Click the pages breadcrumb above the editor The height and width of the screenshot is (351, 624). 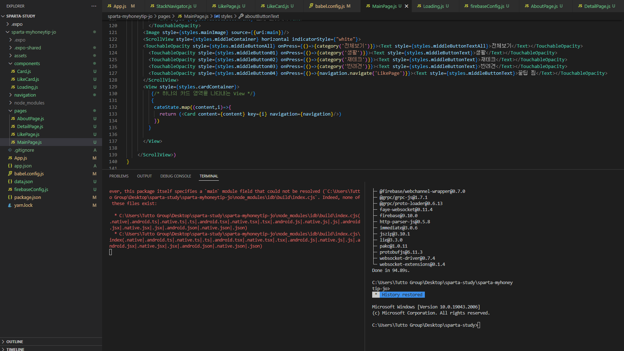[164, 16]
